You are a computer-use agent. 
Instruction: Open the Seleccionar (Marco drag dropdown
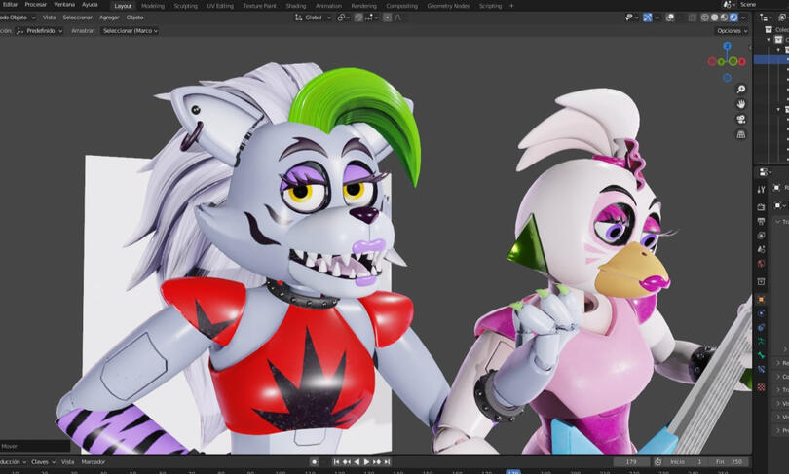pyautogui.click(x=130, y=31)
